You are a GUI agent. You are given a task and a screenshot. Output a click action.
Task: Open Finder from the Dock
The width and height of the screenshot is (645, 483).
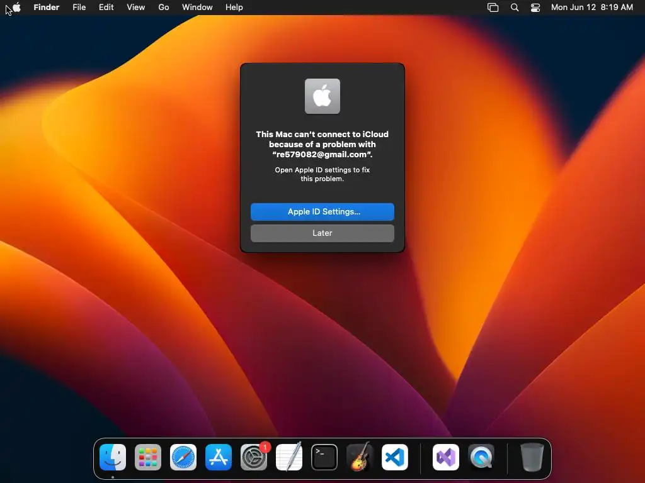click(x=113, y=457)
